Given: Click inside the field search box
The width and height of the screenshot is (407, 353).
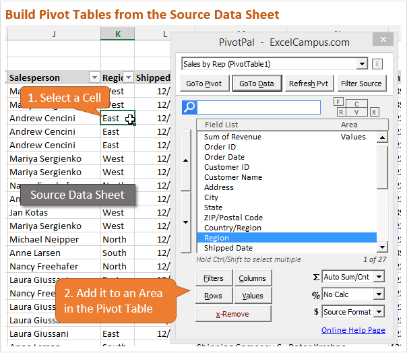Looking at the screenshot, I should click(x=259, y=107).
